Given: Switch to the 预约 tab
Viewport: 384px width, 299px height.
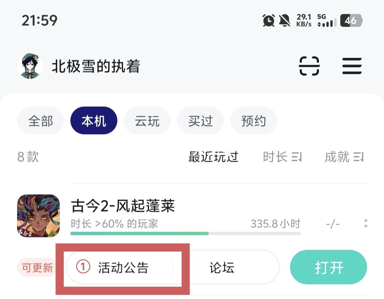Looking at the screenshot, I should click(x=254, y=121).
